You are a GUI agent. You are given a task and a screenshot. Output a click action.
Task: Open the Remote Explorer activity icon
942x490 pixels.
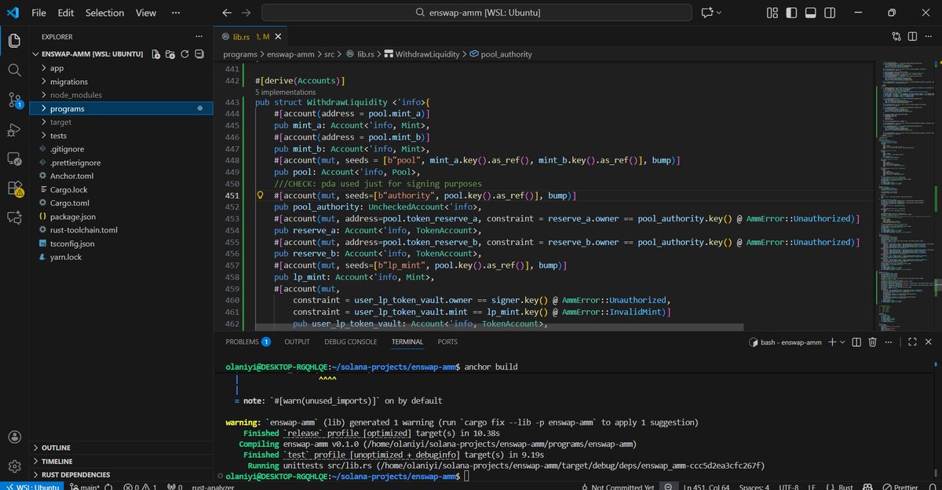click(x=14, y=159)
